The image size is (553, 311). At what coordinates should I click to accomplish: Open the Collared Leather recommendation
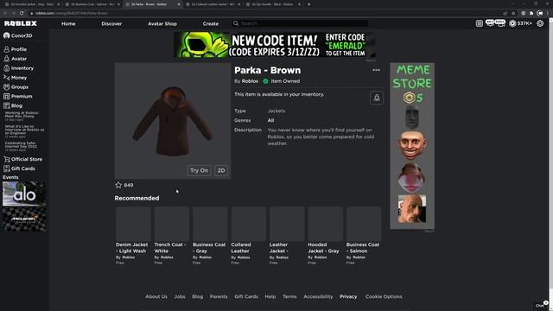point(249,236)
